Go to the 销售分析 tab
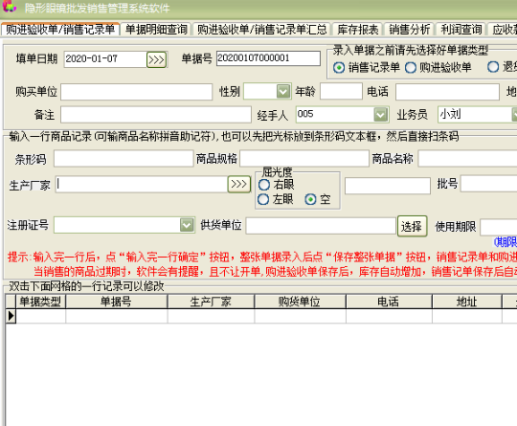The width and height of the screenshot is (517, 426). click(x=410, y=30)
